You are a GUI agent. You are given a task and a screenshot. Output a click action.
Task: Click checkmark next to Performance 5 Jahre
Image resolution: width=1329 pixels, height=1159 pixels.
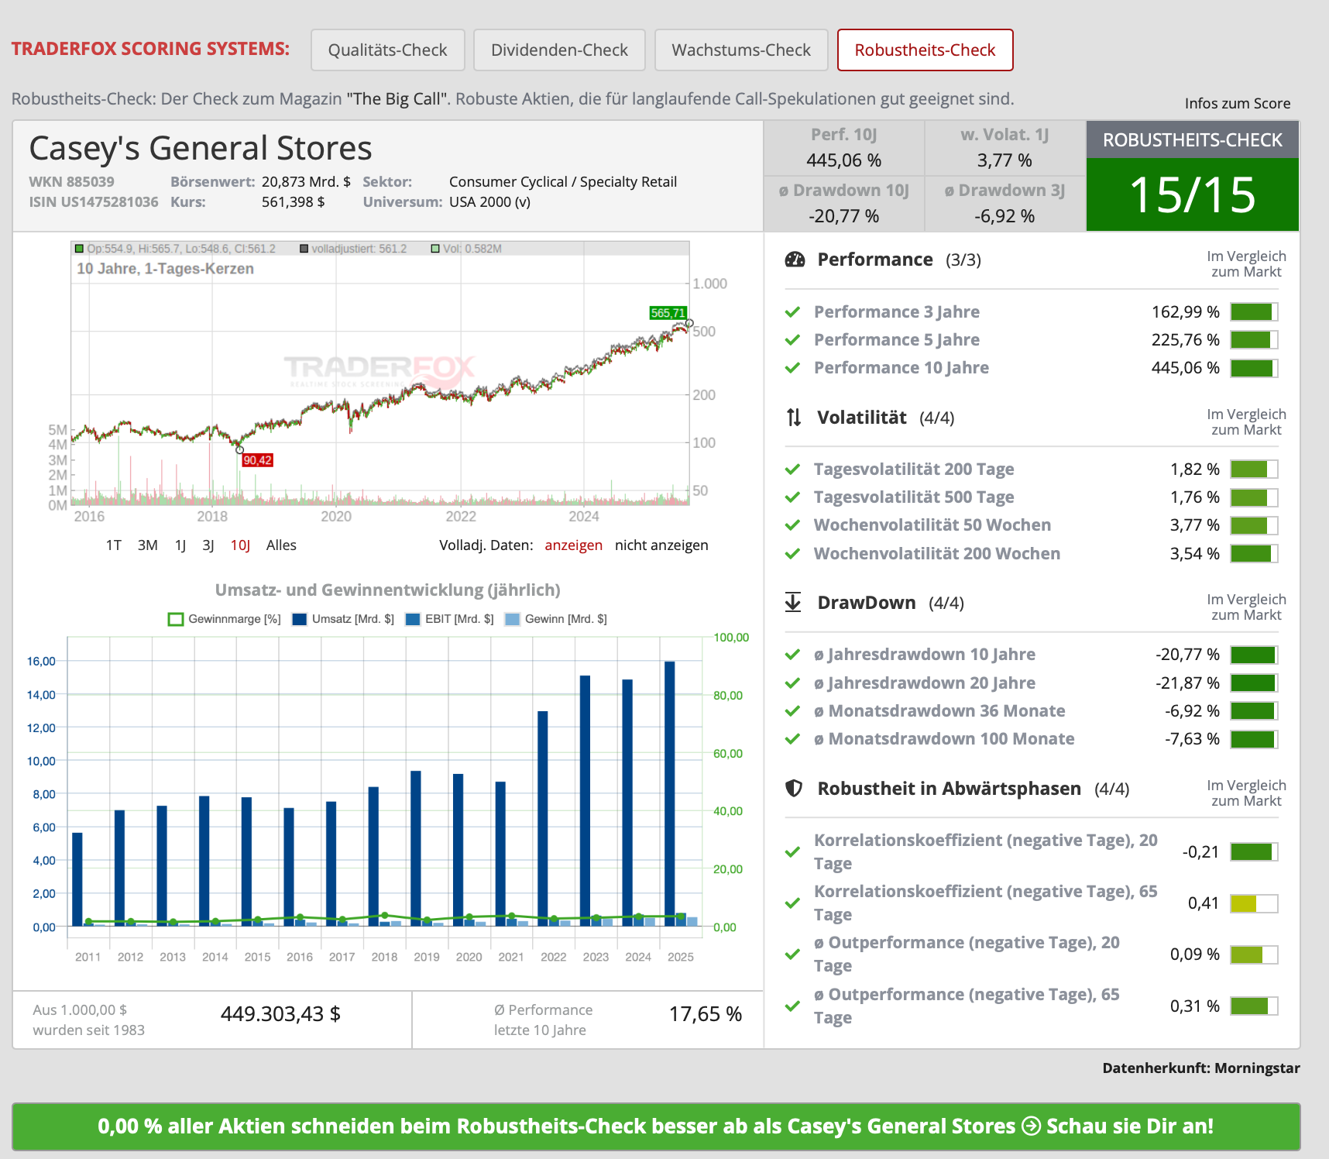[x=792, y=340]
